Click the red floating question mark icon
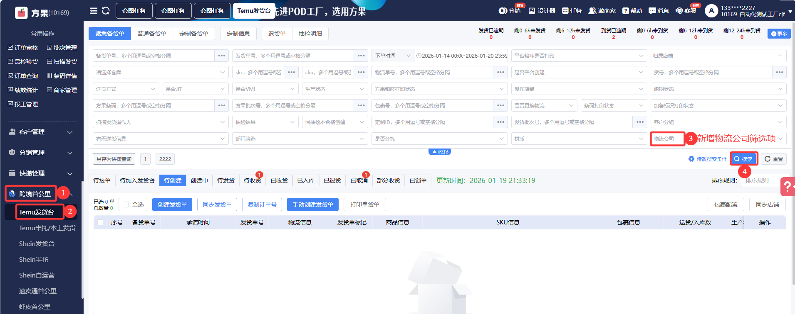Screen dimensions: 795x314 click(787, 187)
